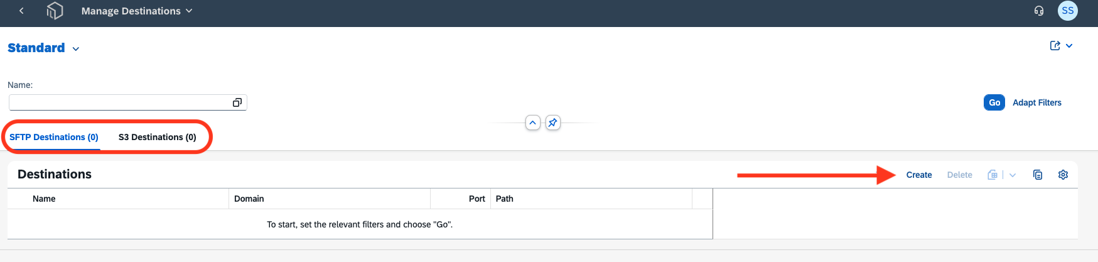Open table settings gear icon
1098x262 pixels.
click(x=1063, y=175)
